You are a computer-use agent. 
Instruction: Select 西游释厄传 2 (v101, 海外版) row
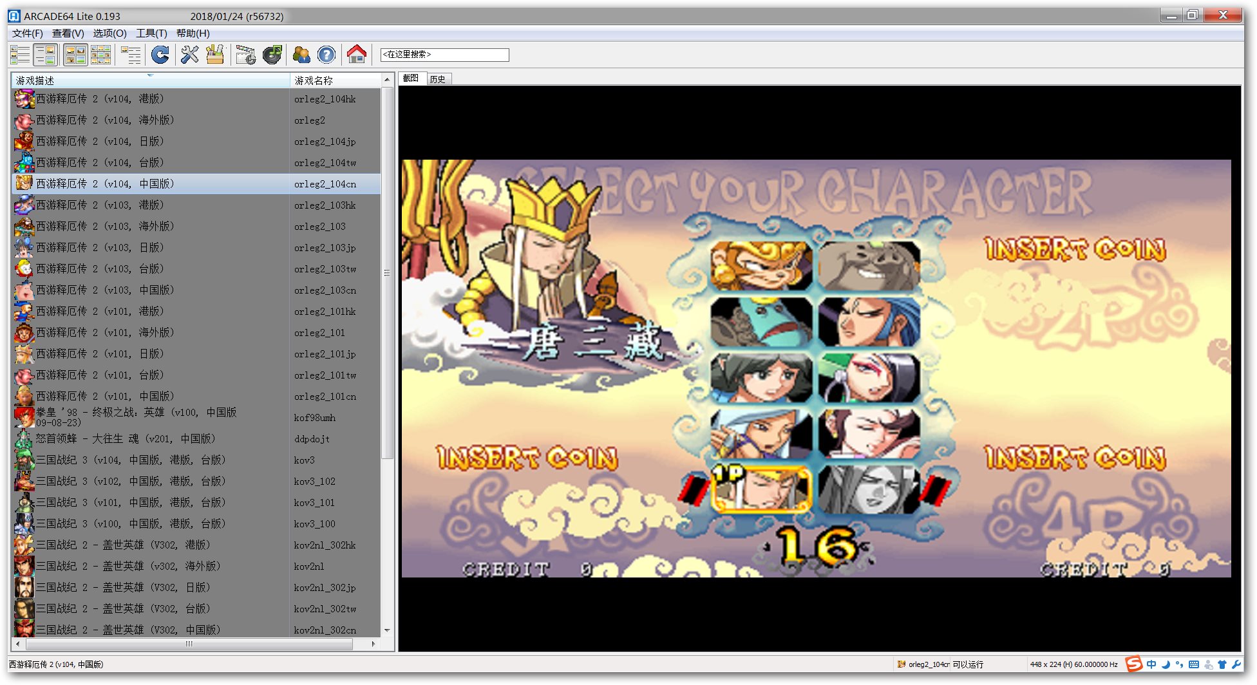(x=196, y=333)
